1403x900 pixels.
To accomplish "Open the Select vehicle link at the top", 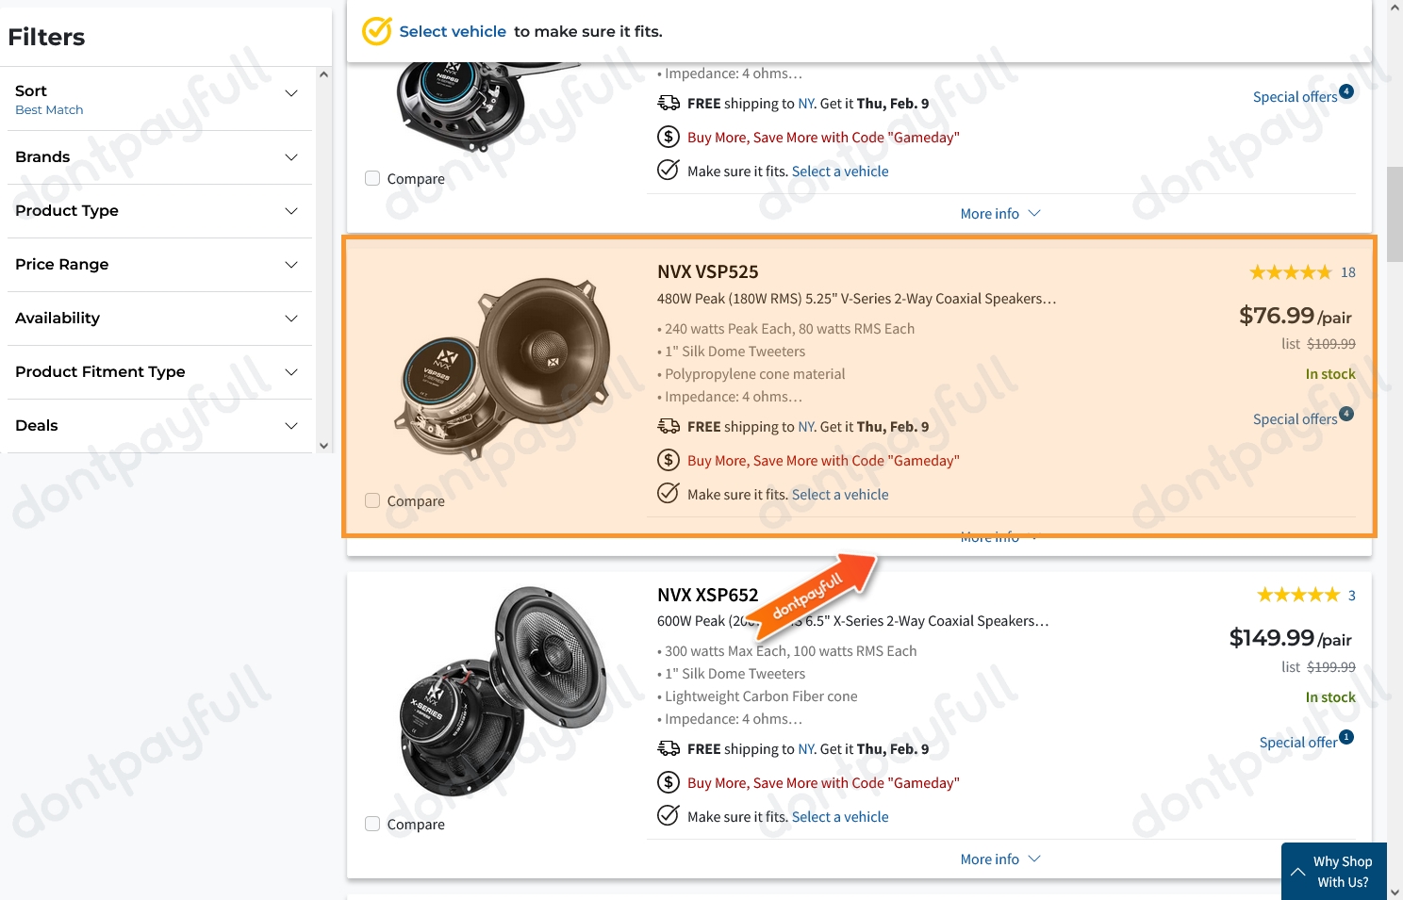I will (x=453, y=30).
